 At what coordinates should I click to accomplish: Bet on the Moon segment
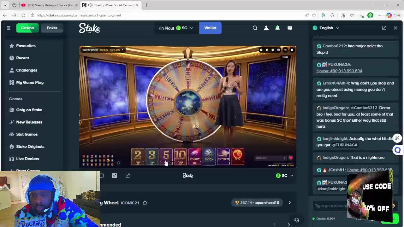[x=209, y=157]
